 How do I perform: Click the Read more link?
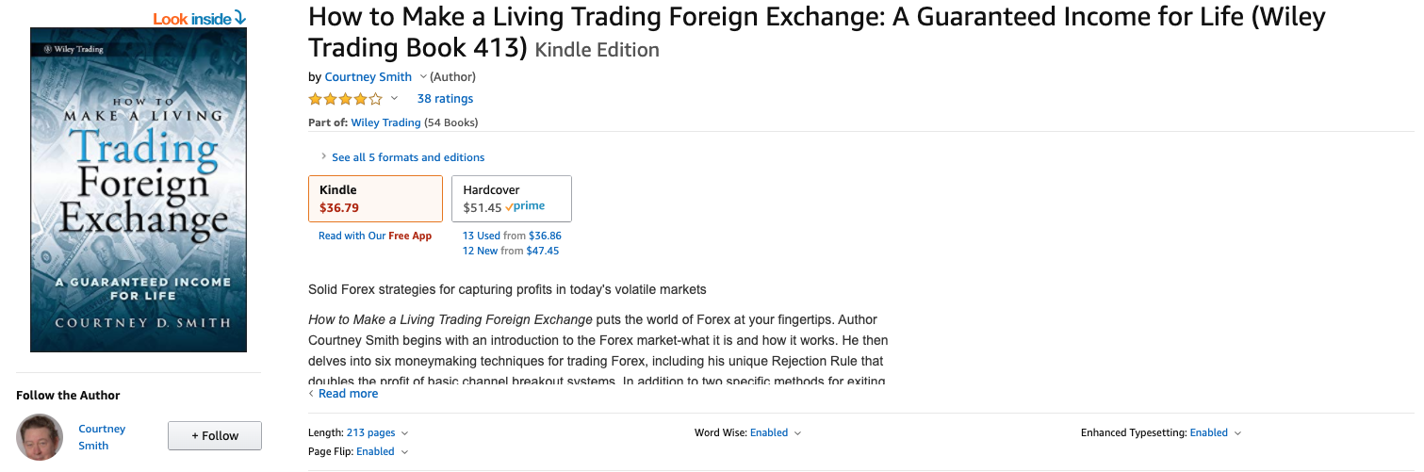[348, 394]
